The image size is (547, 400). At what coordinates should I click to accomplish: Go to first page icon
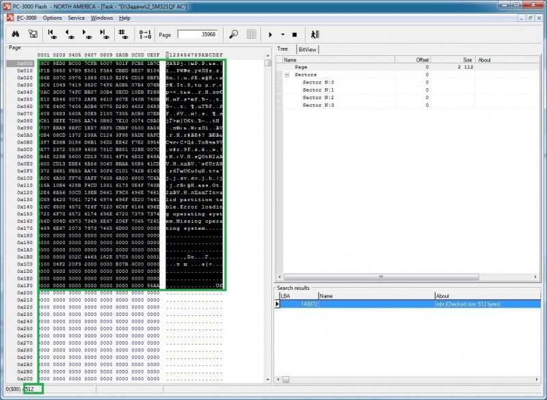click(x=53, y=34)
